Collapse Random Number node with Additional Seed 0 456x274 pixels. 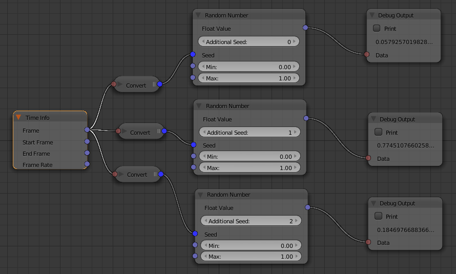point(198,15)
